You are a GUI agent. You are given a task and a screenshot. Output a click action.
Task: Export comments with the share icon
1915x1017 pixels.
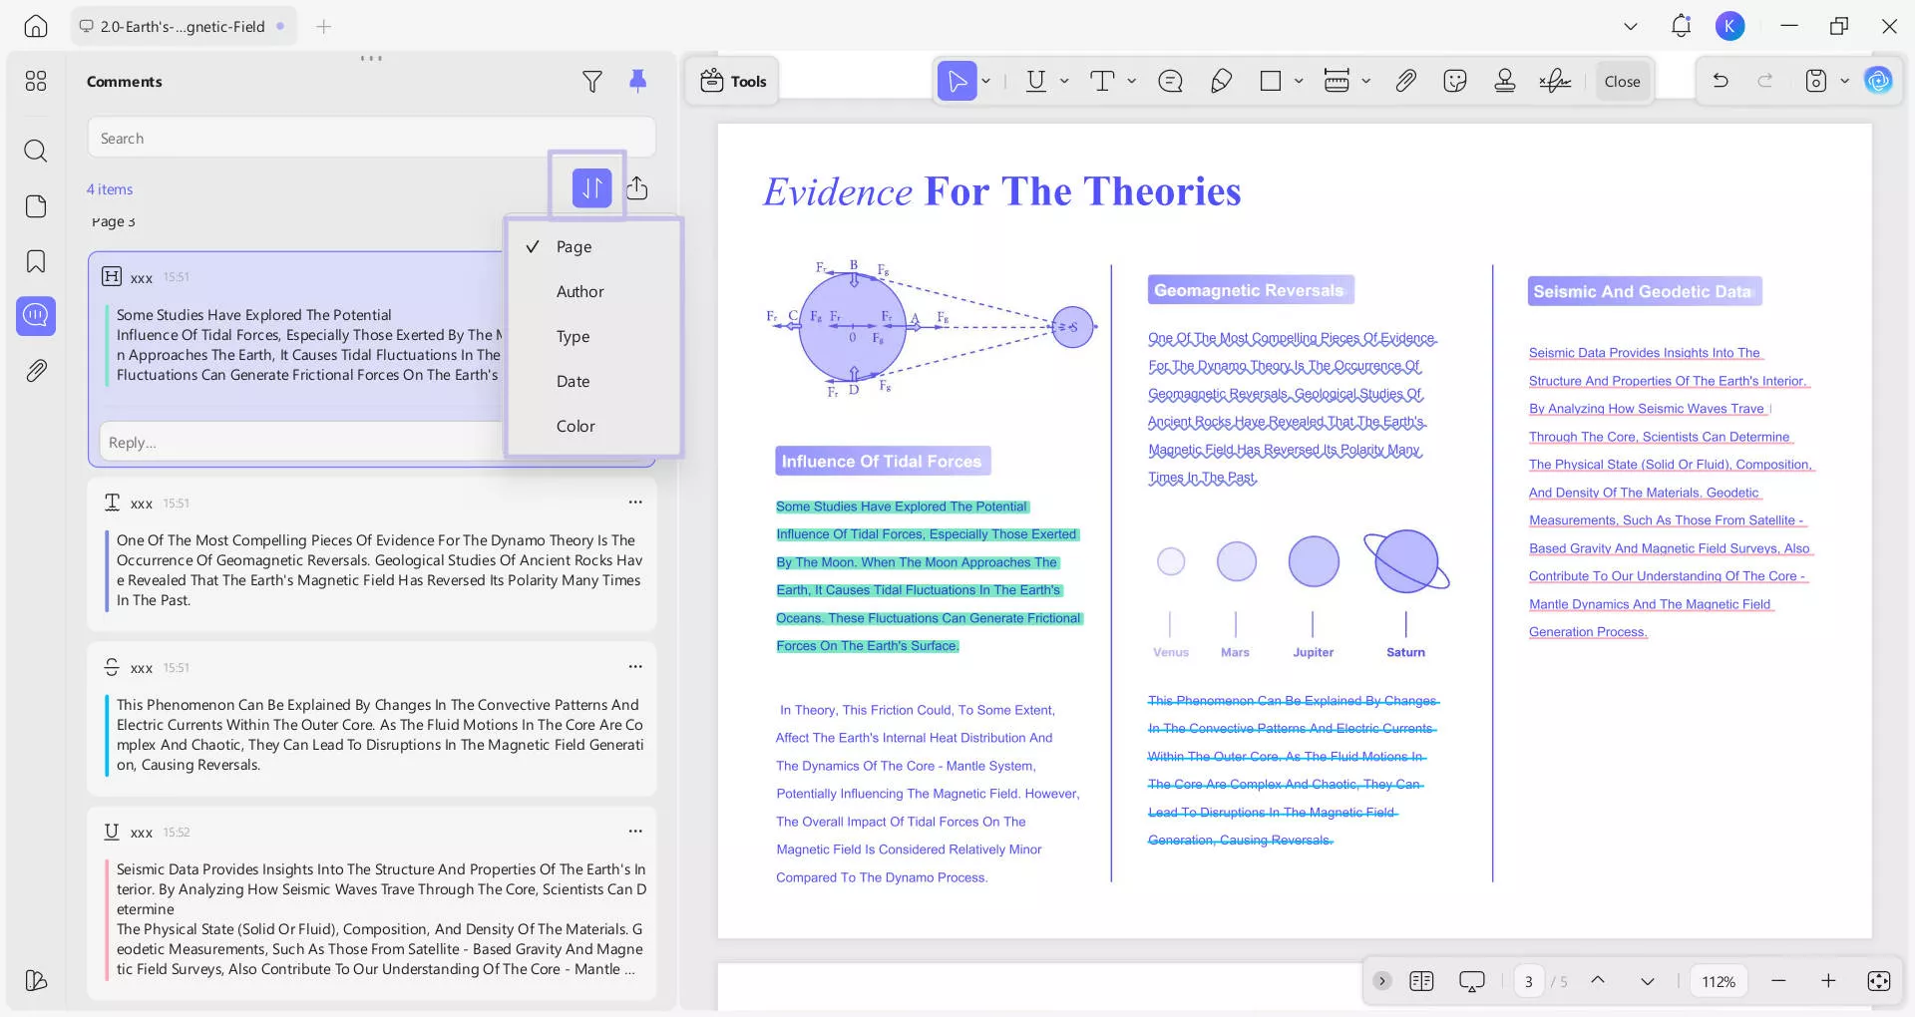click(637, 187)
